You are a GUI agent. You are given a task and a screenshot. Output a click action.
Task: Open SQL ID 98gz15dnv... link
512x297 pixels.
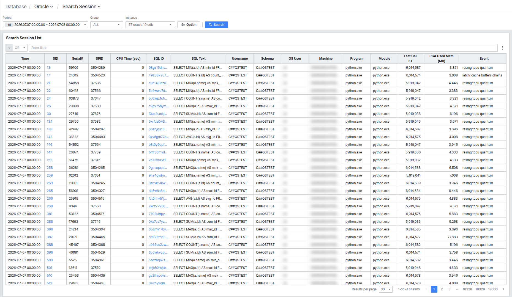(x=158, y=68)
